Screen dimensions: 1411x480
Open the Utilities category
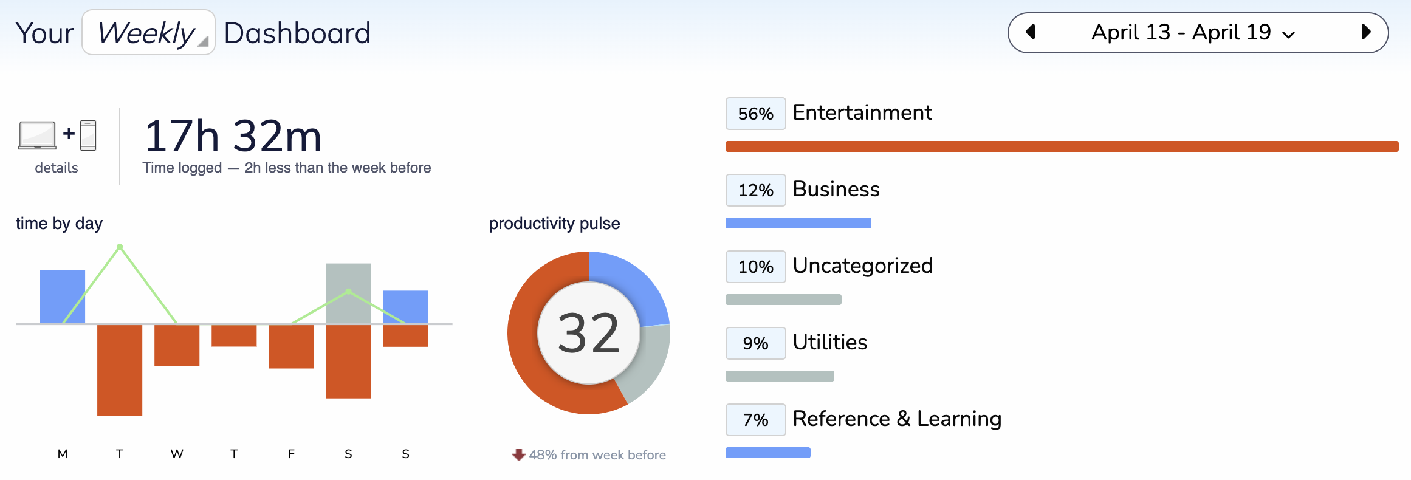pyautogui.click(x=829, y=343)
